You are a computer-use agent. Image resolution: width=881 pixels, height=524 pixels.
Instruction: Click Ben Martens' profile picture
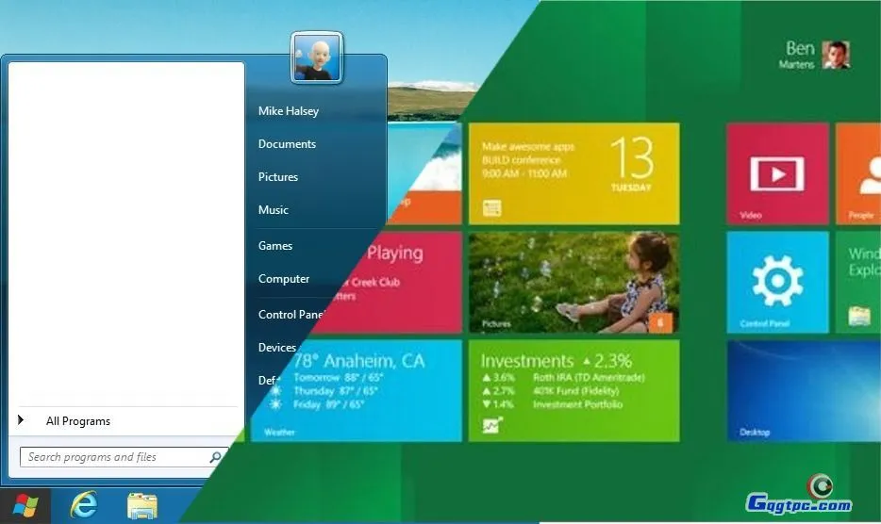[835, 55]
